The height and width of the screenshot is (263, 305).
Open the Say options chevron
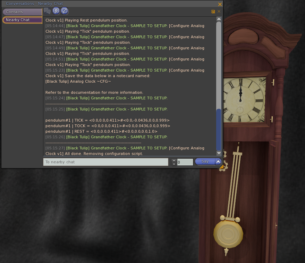pos(218,161)
